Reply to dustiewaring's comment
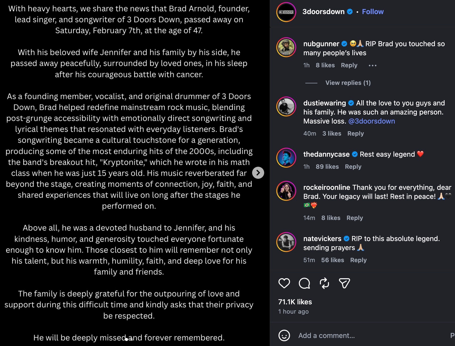Image resolution: width=455 pixels, height=346 pixels. 356,134
